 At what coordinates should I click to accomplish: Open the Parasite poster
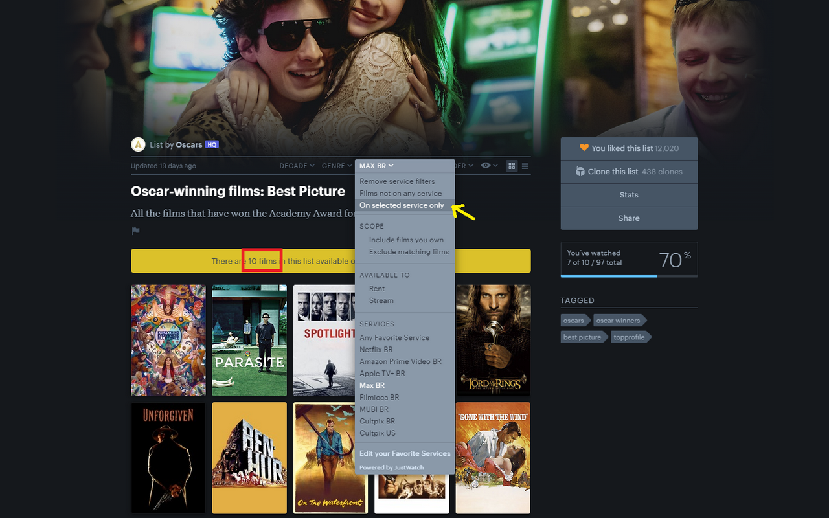249,341
